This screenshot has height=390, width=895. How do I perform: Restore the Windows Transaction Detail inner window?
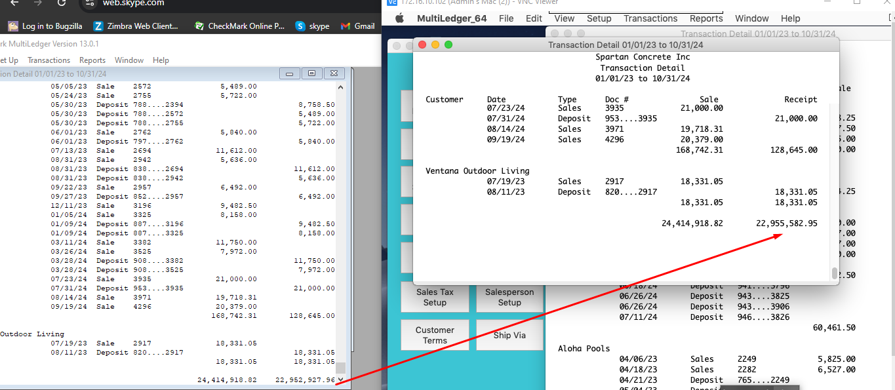311,73
